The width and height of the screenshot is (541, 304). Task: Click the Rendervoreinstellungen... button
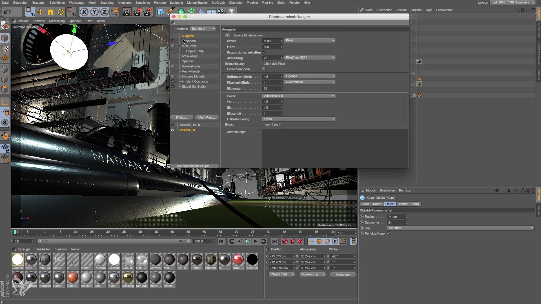pos(194,166)
